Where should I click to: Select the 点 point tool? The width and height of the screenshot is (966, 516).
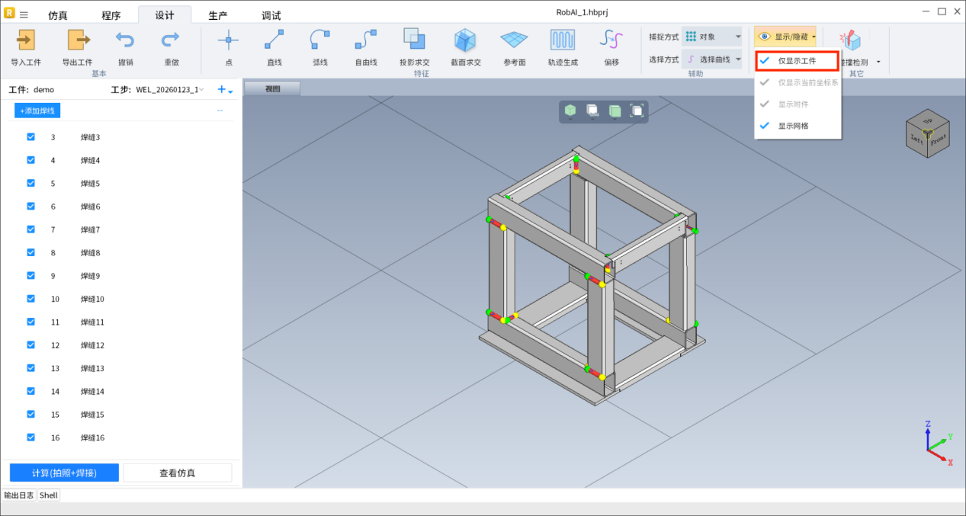228,40
